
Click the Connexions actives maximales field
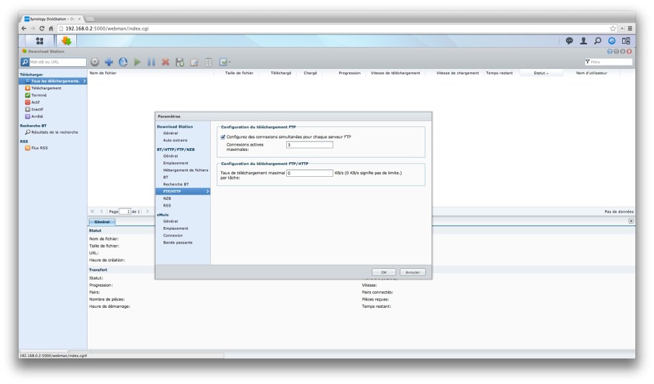pos(309,145)
